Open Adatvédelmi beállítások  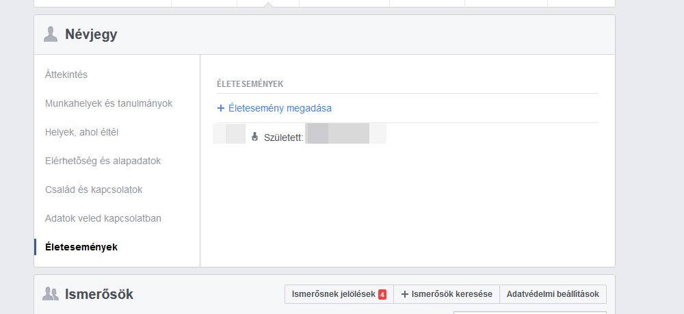pos(553,294)
